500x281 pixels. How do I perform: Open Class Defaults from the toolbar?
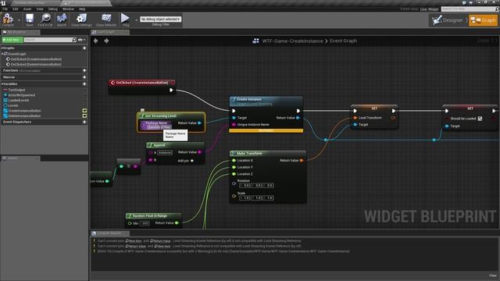(x=106, y=20)
